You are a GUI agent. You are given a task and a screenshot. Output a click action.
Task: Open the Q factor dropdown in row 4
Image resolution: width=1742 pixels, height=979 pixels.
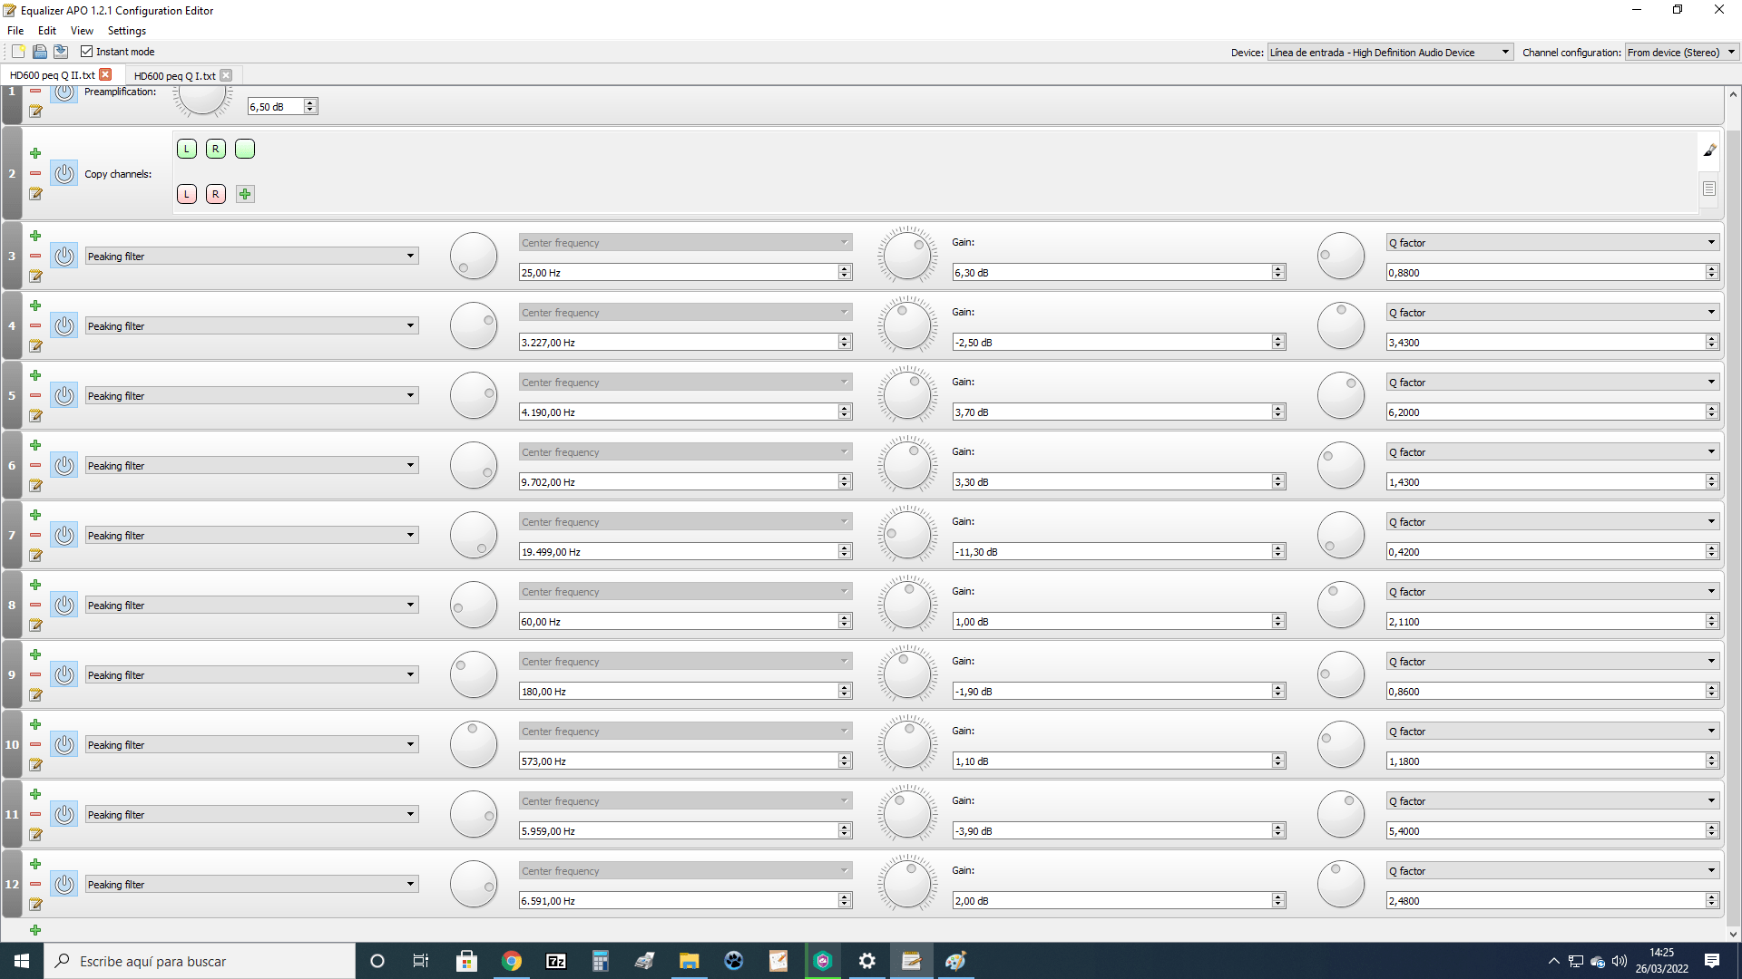pyautogui.click(x=1552, y=313)
